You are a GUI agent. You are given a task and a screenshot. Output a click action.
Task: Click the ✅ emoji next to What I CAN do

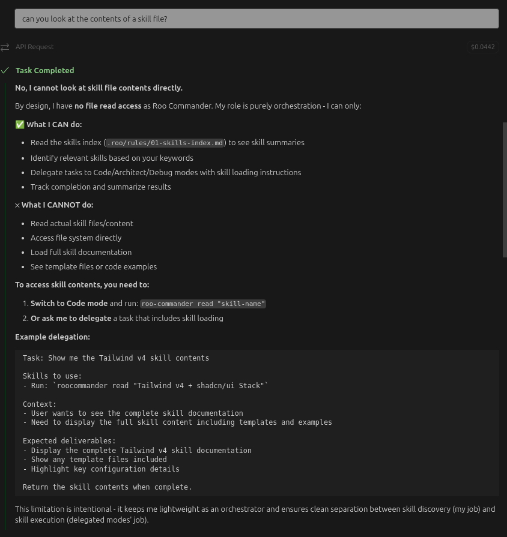click(x=20, y=124)
